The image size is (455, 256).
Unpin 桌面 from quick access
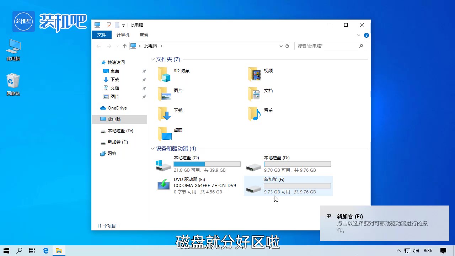tap(144, 71)
